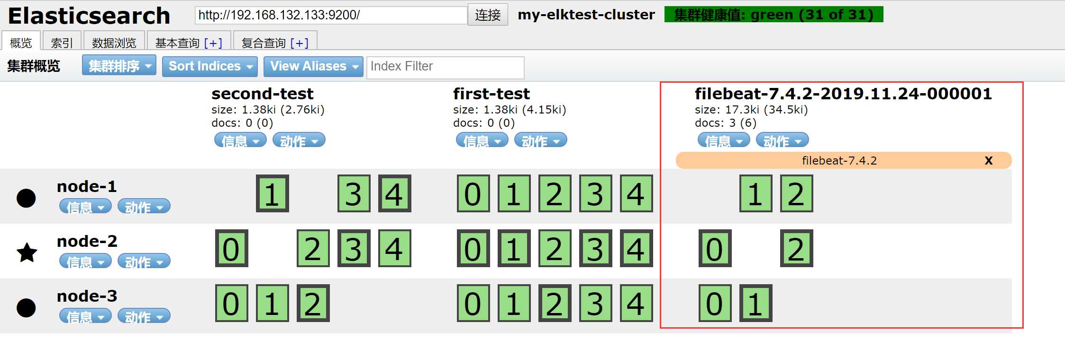Screen dimensions: 1065x340
Task: Click shard 3 of first-test on node-2
Action: point(595,248)
